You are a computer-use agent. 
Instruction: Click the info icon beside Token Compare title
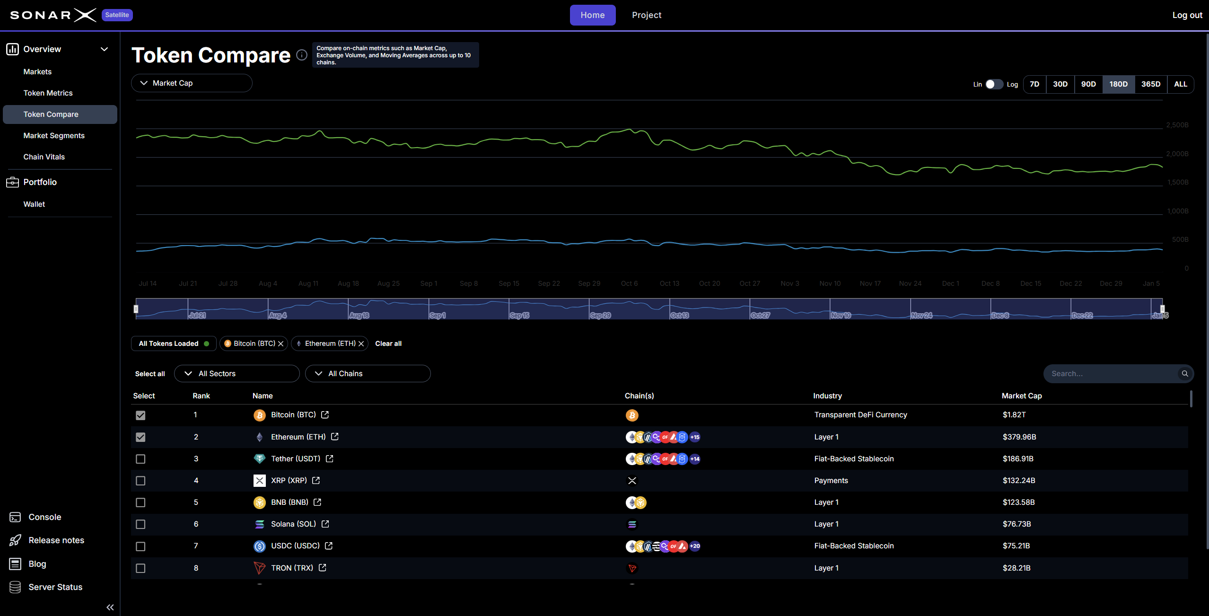coord(302,55)
